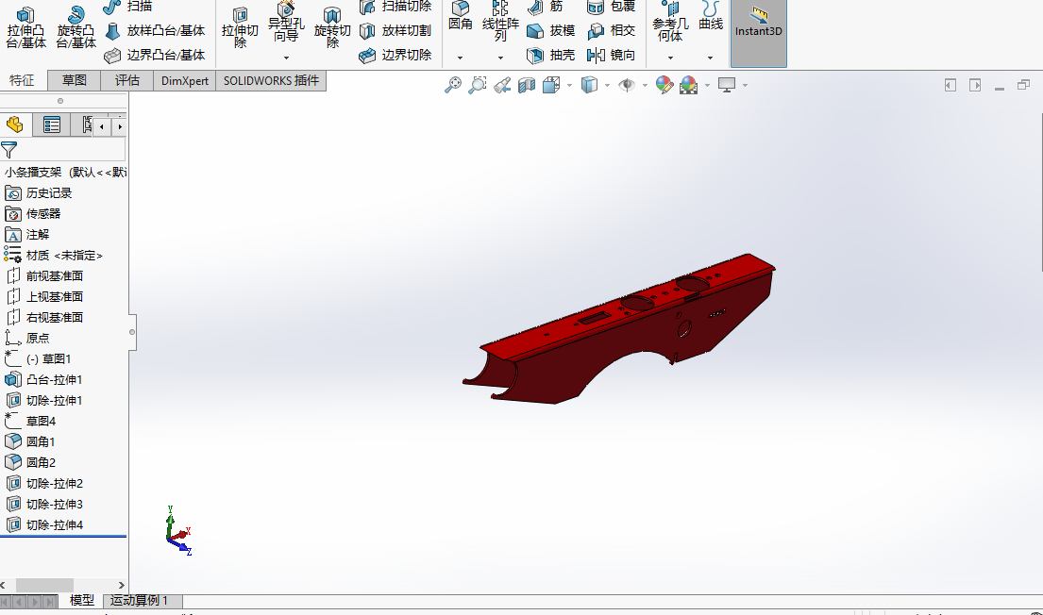
Task: Select the Linear Pattern (线性阵列) tool
Action: pyautogui.click(x=500, y=22)
